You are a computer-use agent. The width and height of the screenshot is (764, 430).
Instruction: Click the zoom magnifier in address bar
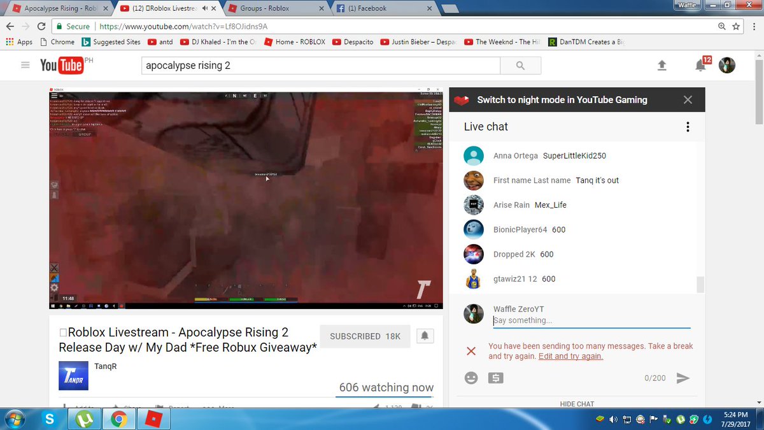point(722,26)
